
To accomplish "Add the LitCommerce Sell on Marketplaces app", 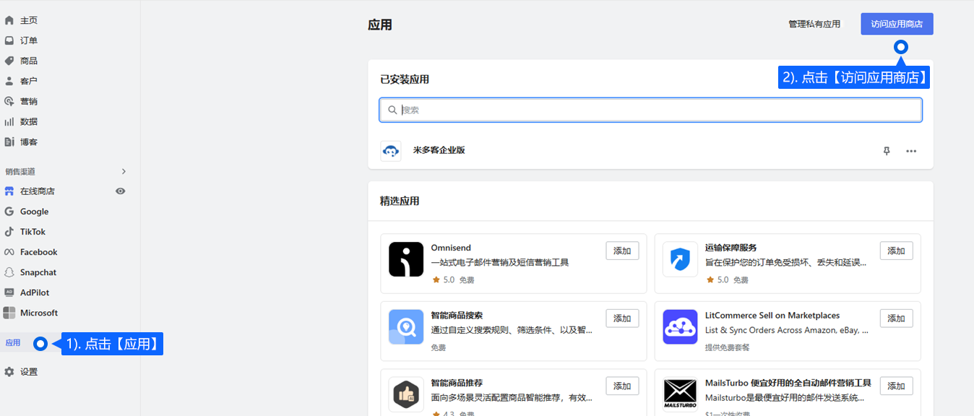I will [x=896, y=318].
